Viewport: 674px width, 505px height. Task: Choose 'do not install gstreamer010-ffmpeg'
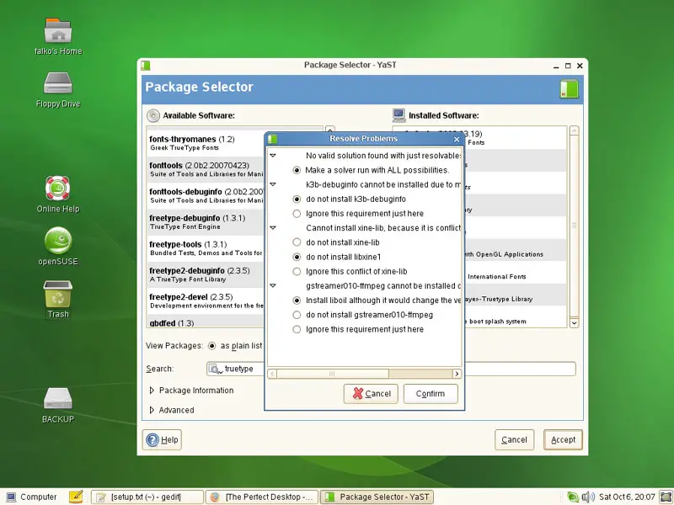297,315
